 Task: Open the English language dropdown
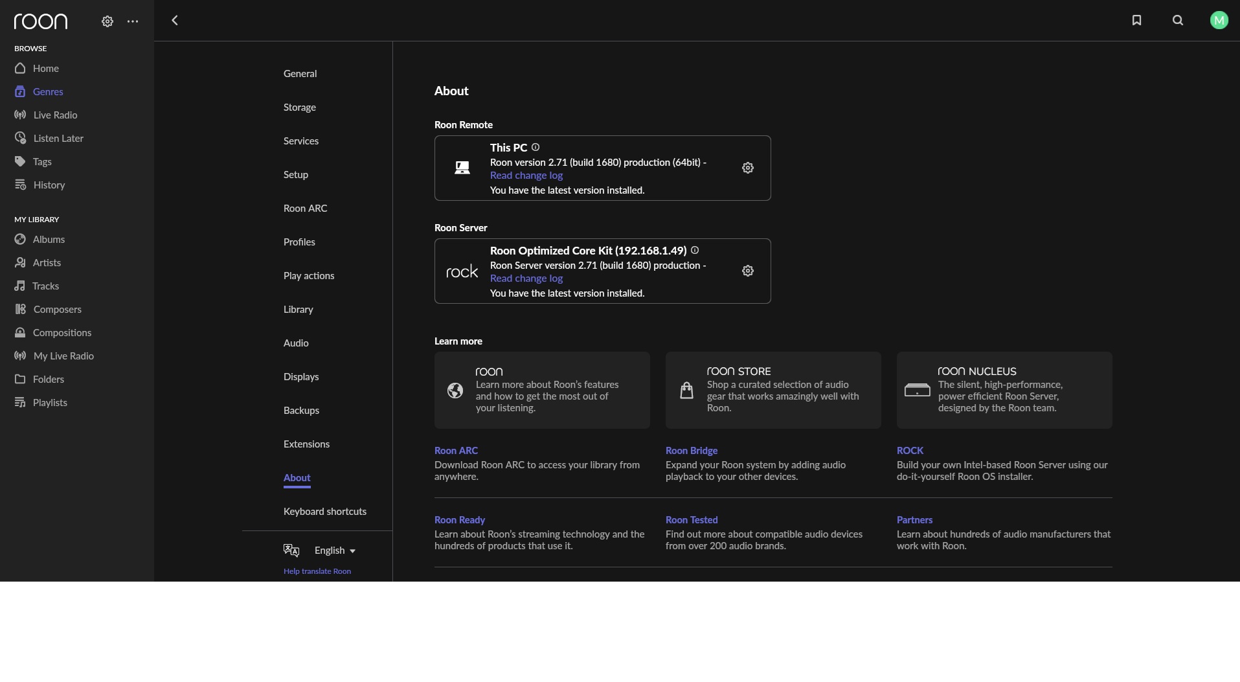[335, 551]
